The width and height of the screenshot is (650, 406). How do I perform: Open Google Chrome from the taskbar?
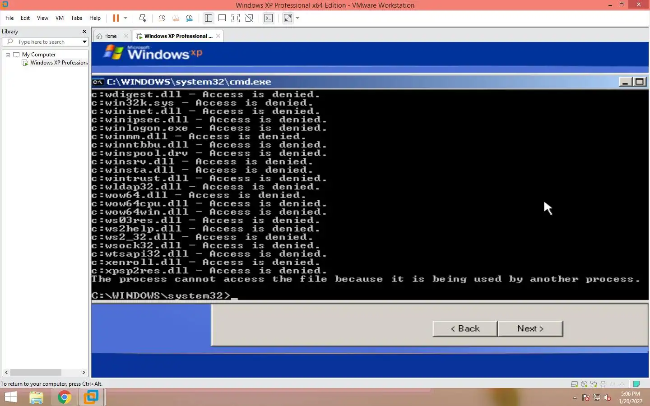tap(64, 397)
